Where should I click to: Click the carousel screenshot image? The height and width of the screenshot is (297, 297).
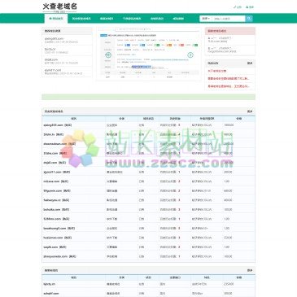click(149, 54)
